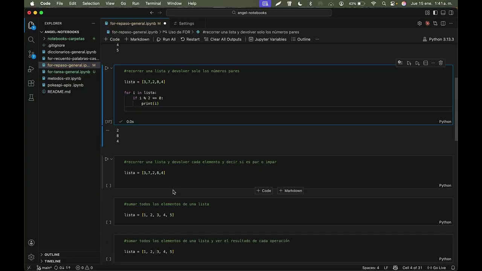Viewport: 482px width, 271px height.
Task: Click the main branch in the status bar
Action: (x=44, y=268)
